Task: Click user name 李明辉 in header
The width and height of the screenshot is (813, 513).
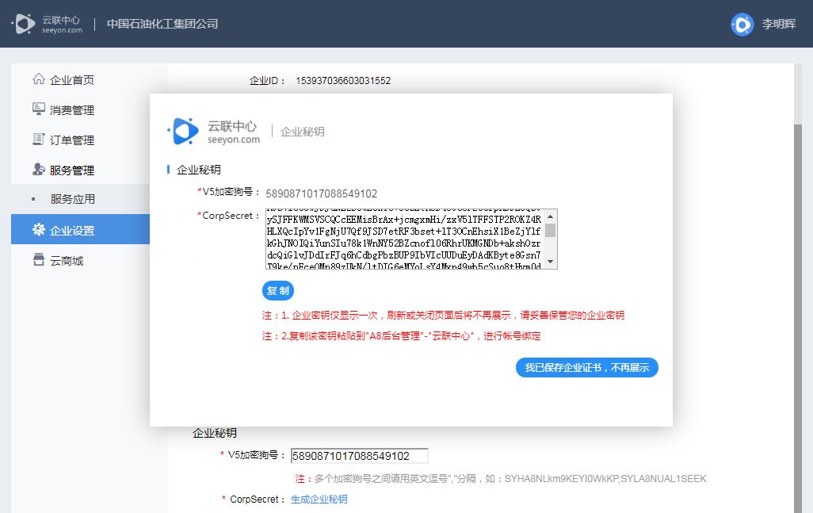Action: point(779,24)
